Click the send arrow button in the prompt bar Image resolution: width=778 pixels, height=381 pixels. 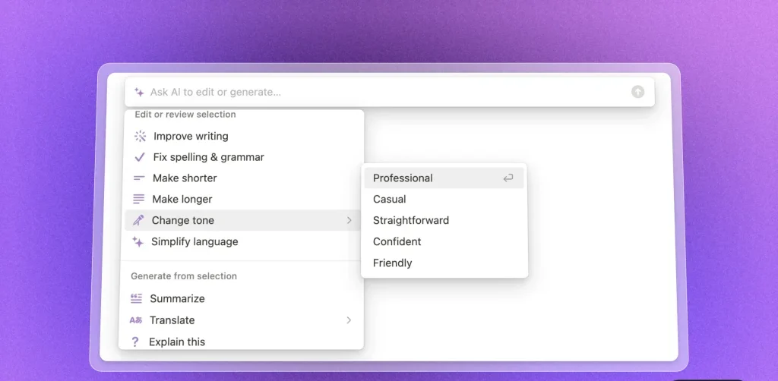637,92
